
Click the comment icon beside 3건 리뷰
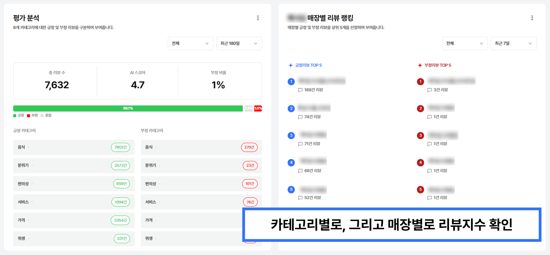point(430,90)
